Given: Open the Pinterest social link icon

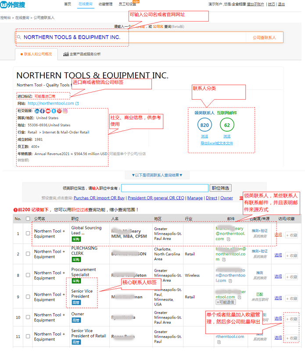Looking at the screenshot, I should (x=59, y=111).
